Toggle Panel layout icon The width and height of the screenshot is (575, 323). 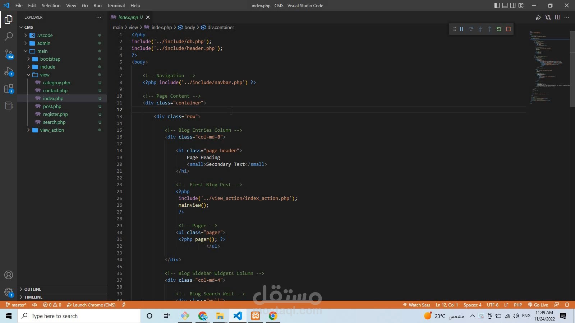pyautogui.click(x=505, y=5)
